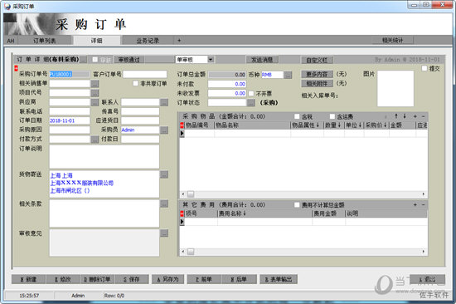Screen dimensions: 456x304
Task: Move item up in 采购物品 grid
Action: pos(396,116)
